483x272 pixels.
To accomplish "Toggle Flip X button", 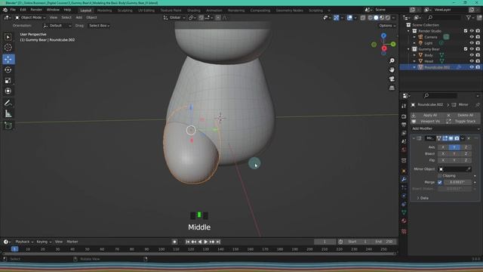I will point(443,160).
